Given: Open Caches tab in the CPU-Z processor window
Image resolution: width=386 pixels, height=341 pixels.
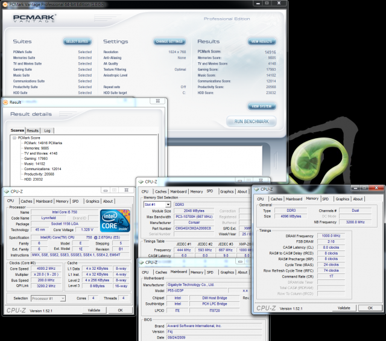Looking at the screenshot, I should [27, 202].
